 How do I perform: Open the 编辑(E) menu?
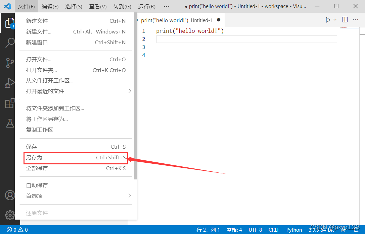[x=50, y=6]
